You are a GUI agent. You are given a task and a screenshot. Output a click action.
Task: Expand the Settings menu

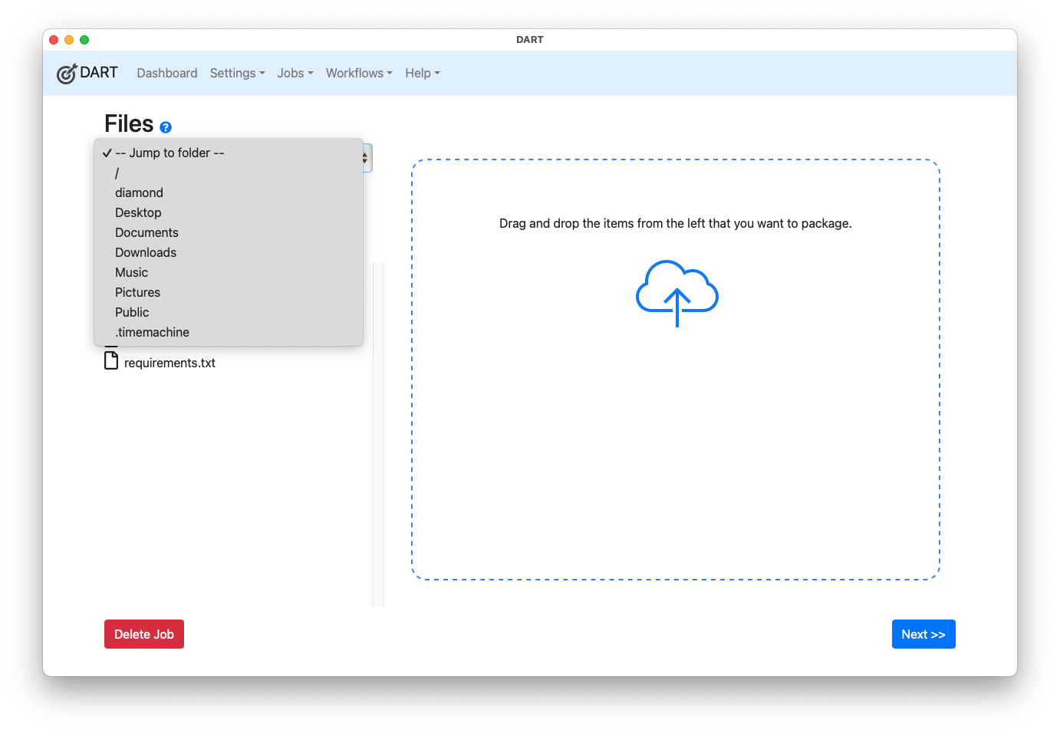click(x=237, y=73)
